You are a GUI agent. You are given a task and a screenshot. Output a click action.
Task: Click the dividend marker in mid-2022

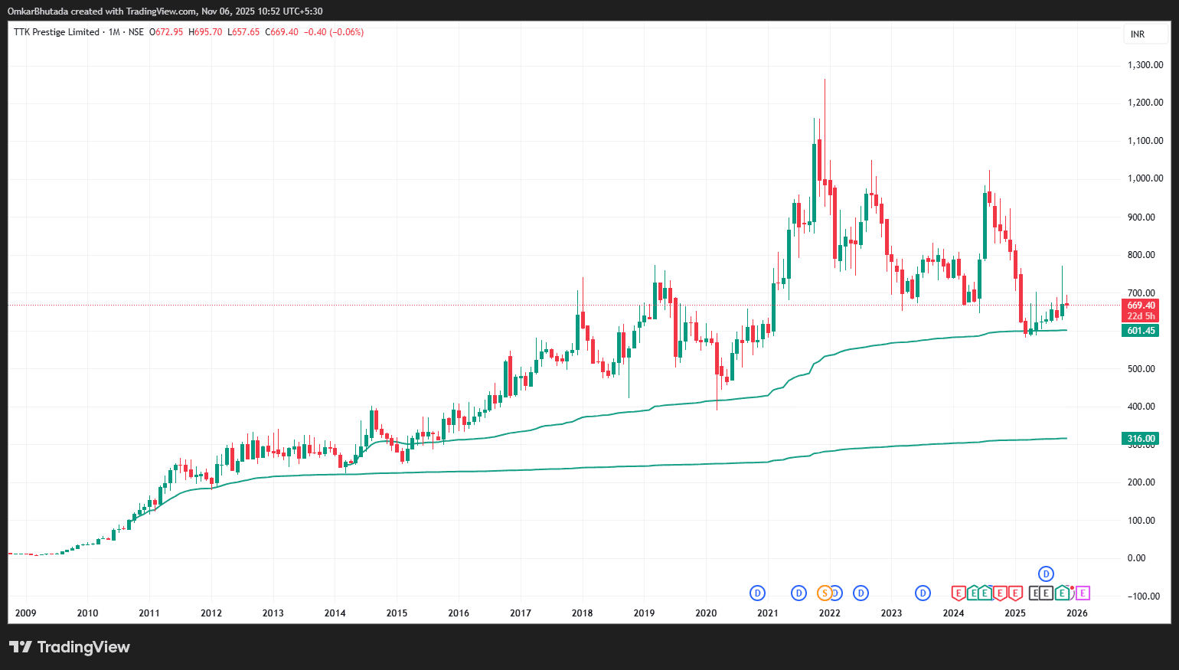click(861, 593)
